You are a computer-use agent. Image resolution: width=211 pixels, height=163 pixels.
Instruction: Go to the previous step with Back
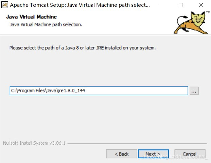pyautogui.click(x=121, y=154)
